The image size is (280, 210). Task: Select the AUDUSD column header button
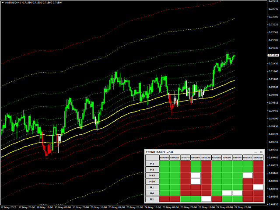tap(217, 157)
